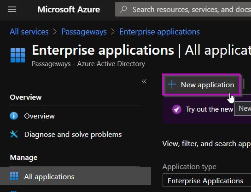
Task: Select All applications in Manage section
Action: point(76,176)
